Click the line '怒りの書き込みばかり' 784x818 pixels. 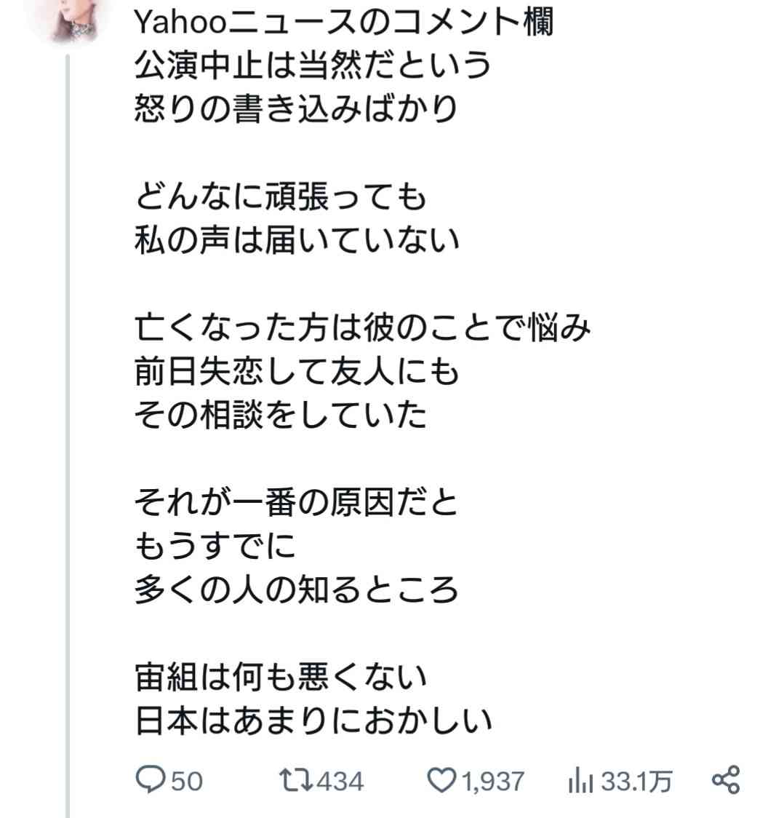[x=296, y=108]
